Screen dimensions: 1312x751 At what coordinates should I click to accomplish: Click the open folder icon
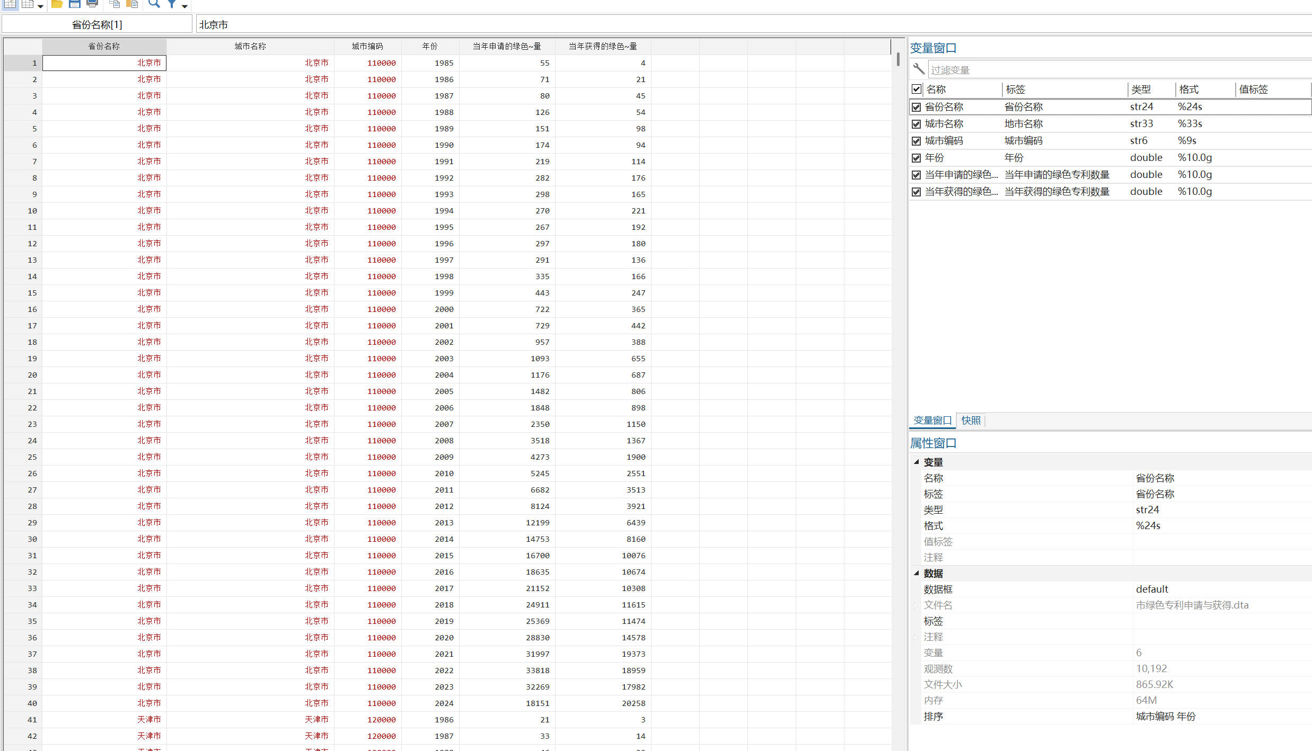coord(57,4)
